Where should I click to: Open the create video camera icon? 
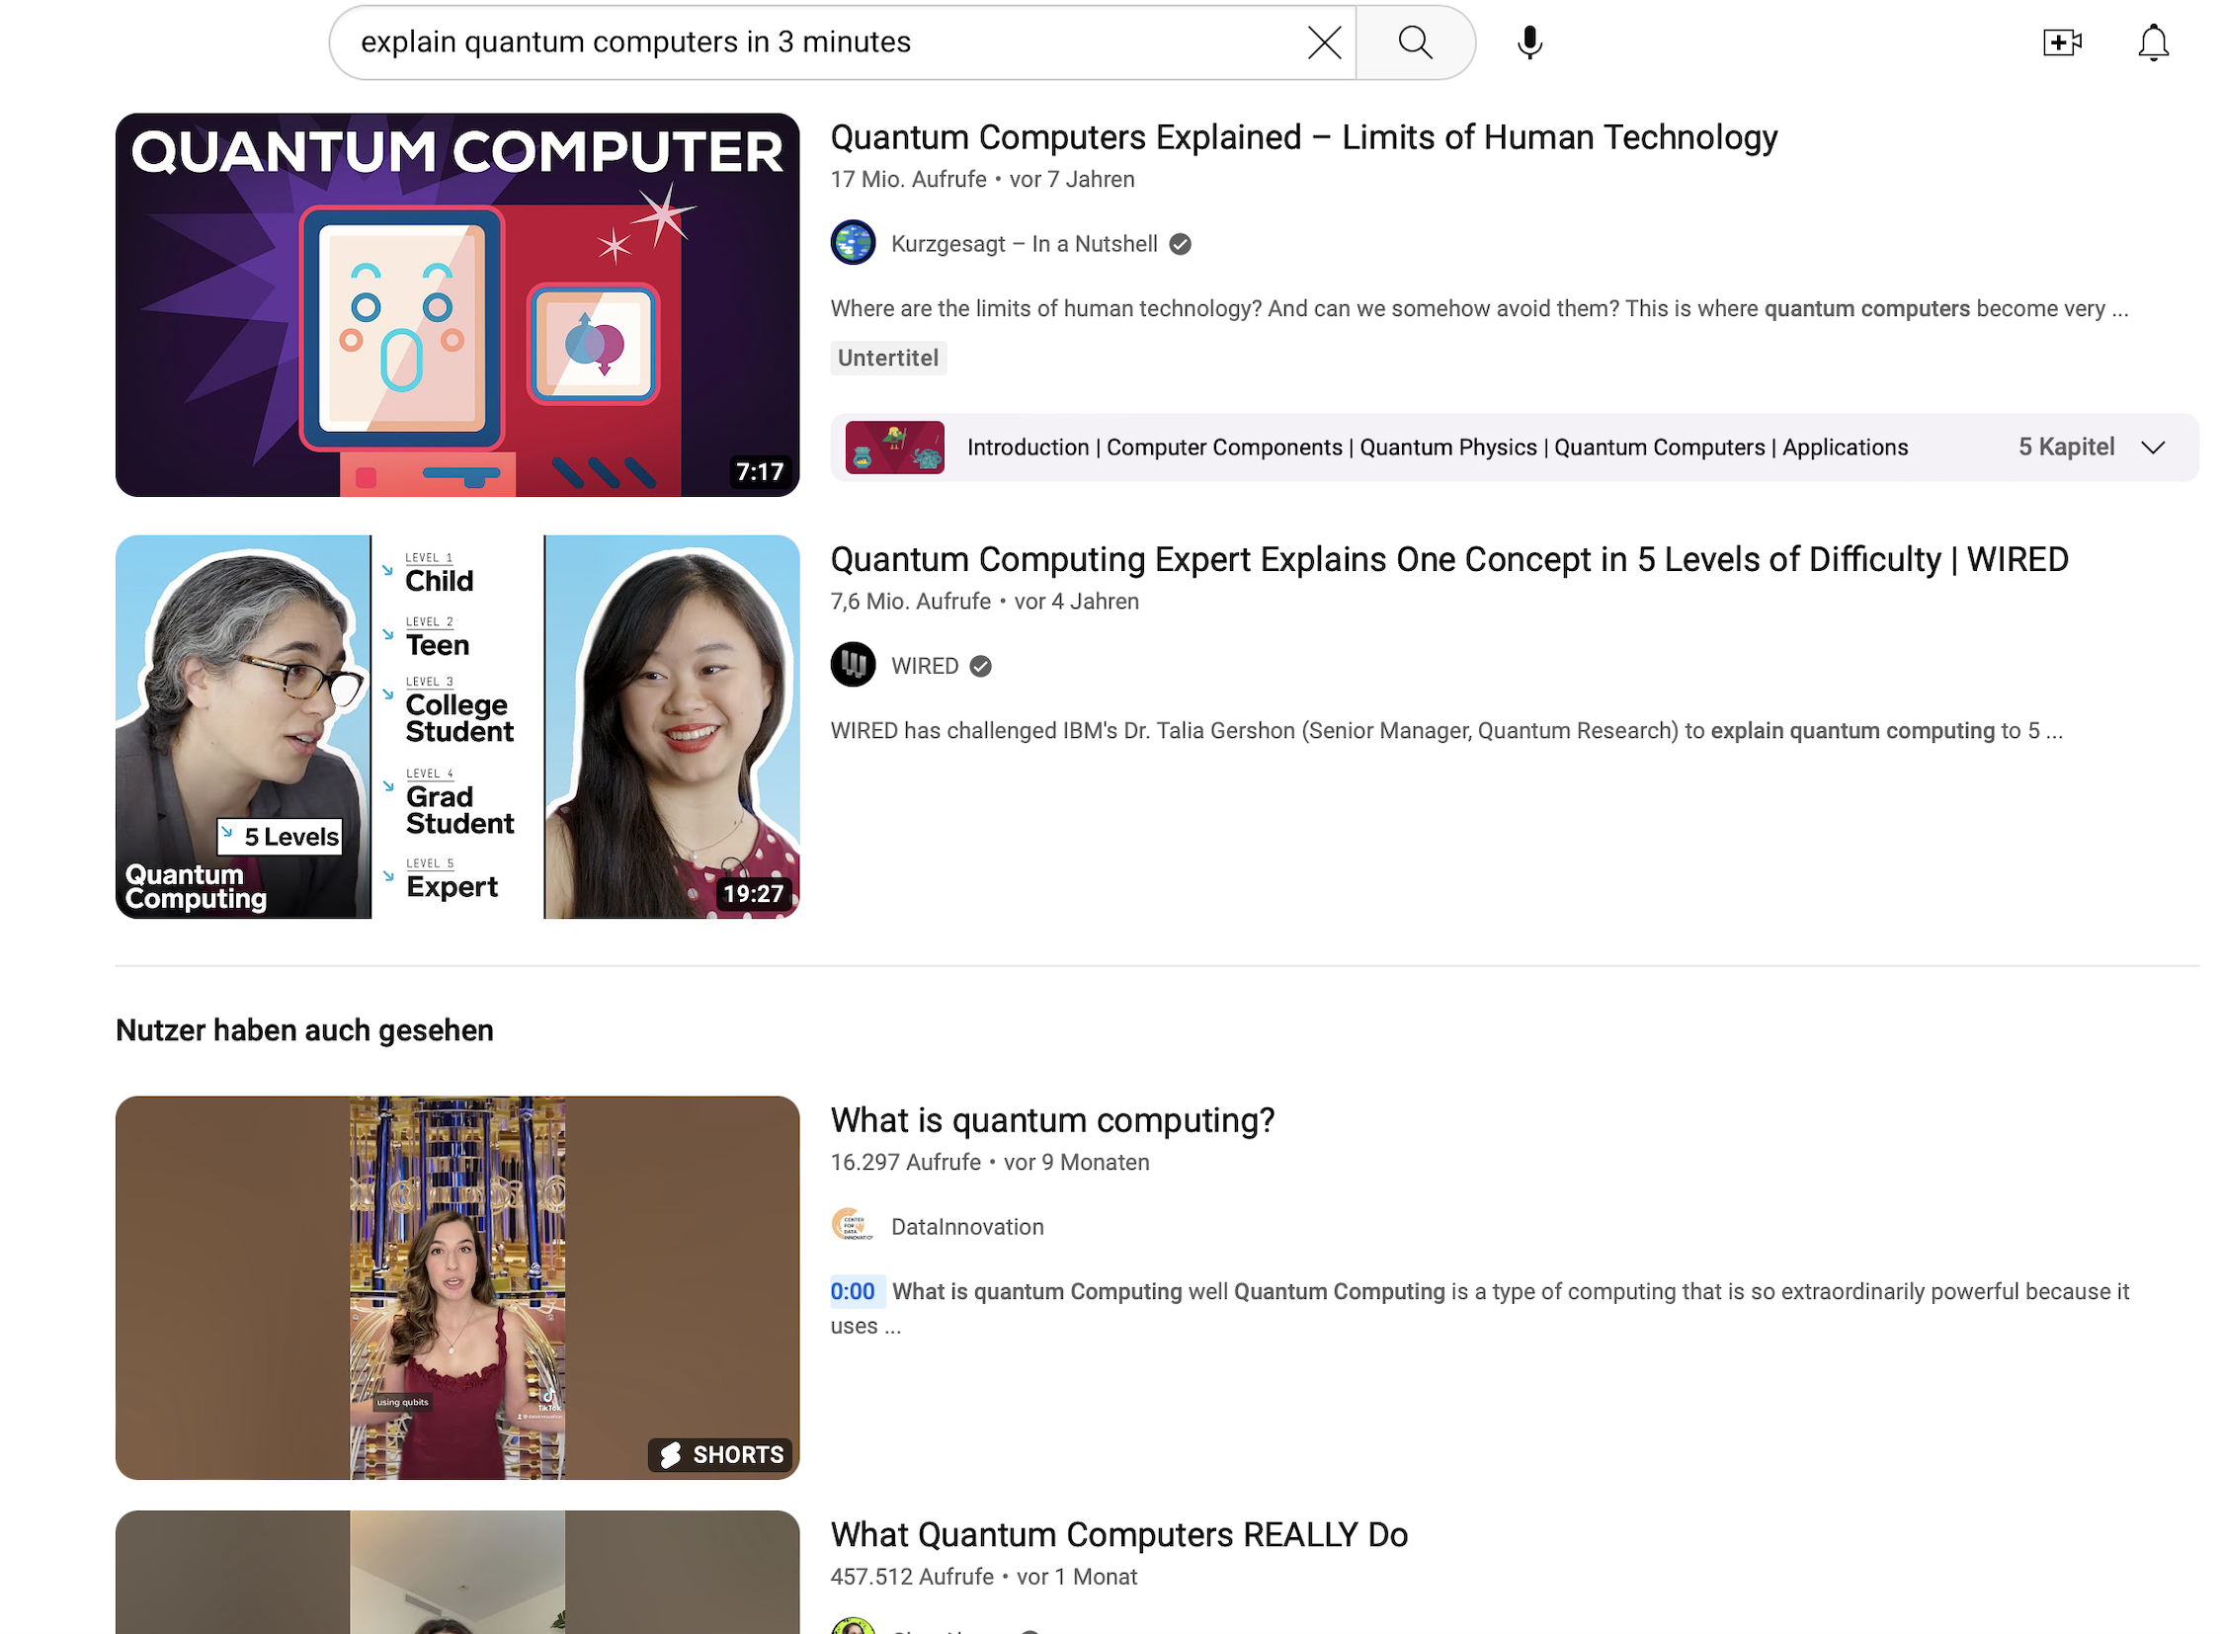[x=2062, y=42]
